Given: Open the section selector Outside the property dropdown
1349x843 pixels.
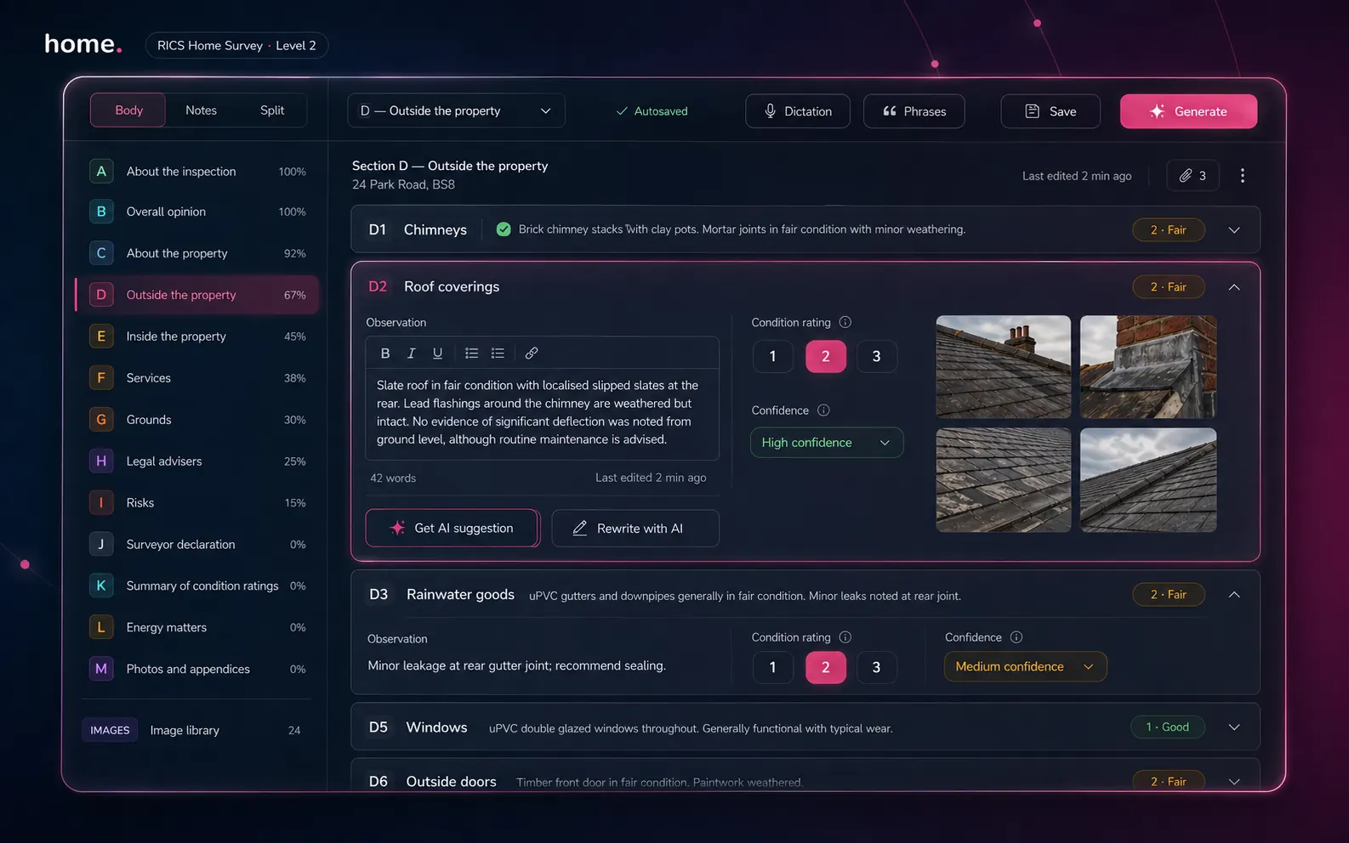Looking at the screenshot, I should (x=456, y=111).
